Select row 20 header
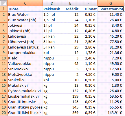 click(x=4, y=113)
